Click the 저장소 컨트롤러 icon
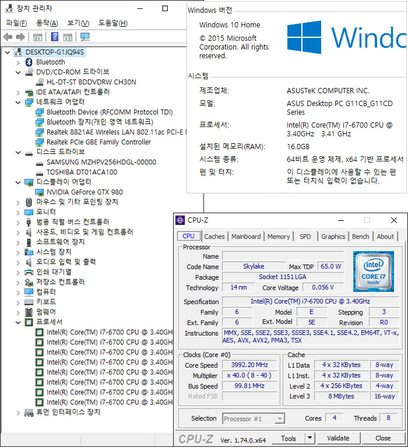 [29, 282]
